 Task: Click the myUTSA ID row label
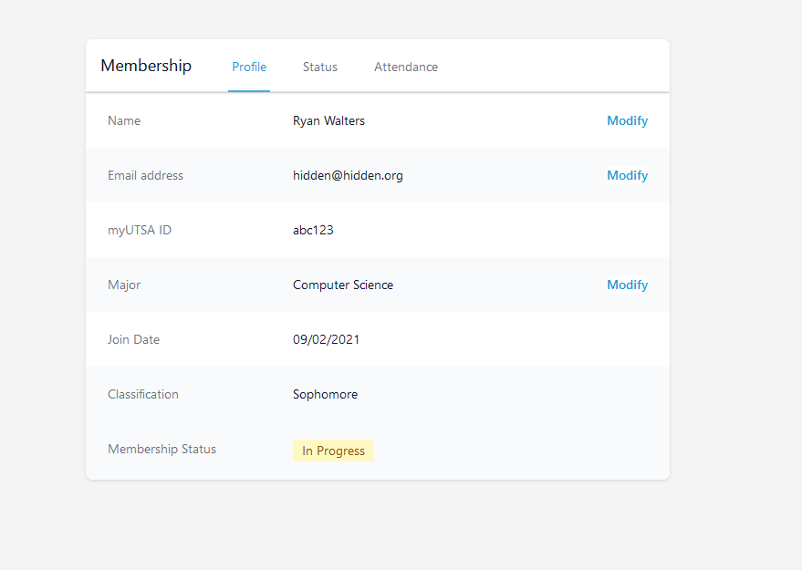[140, 230]
